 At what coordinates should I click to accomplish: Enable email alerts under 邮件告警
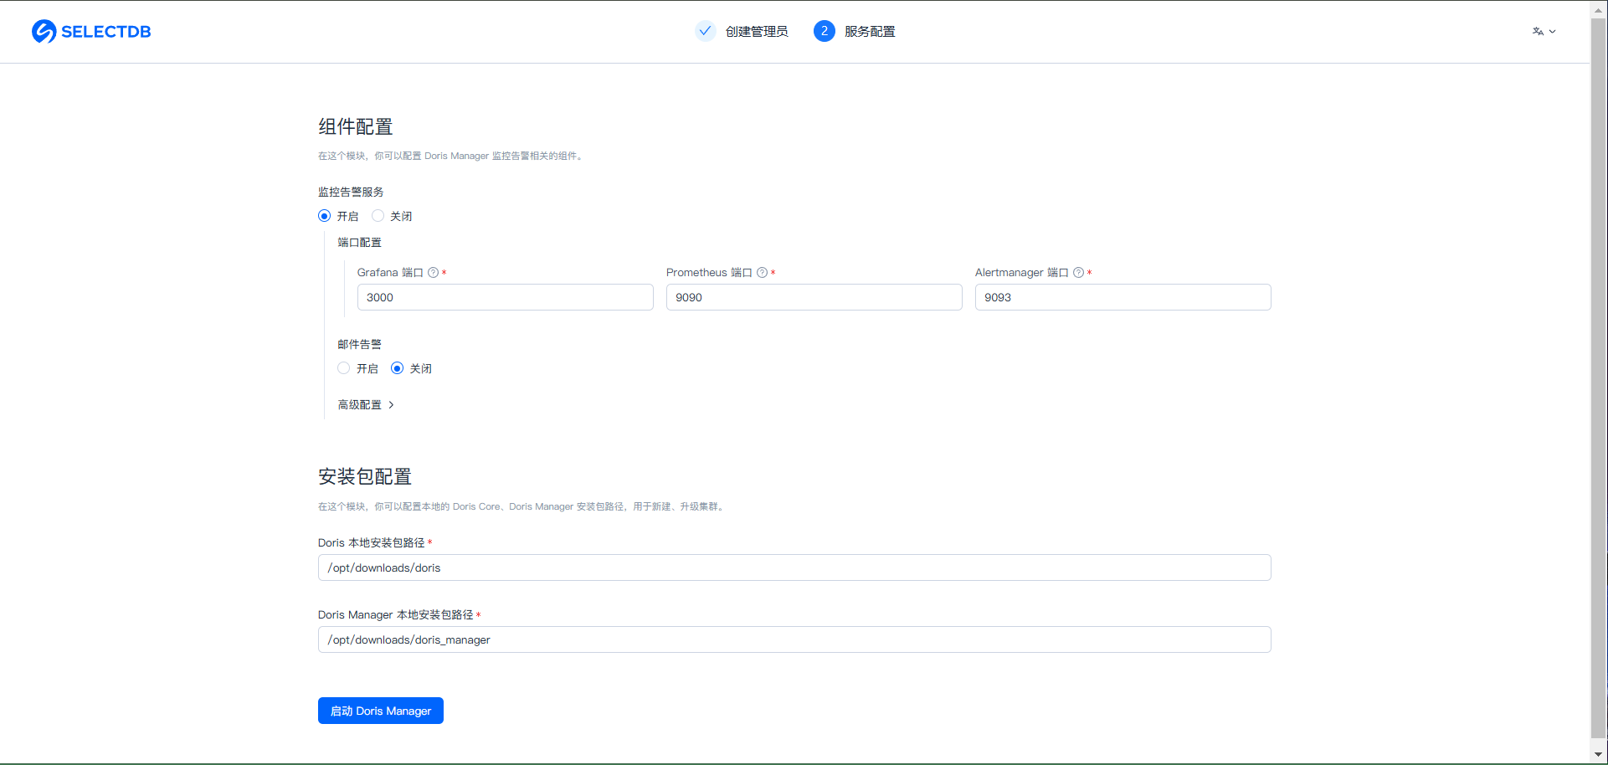[x=344, y=368]
